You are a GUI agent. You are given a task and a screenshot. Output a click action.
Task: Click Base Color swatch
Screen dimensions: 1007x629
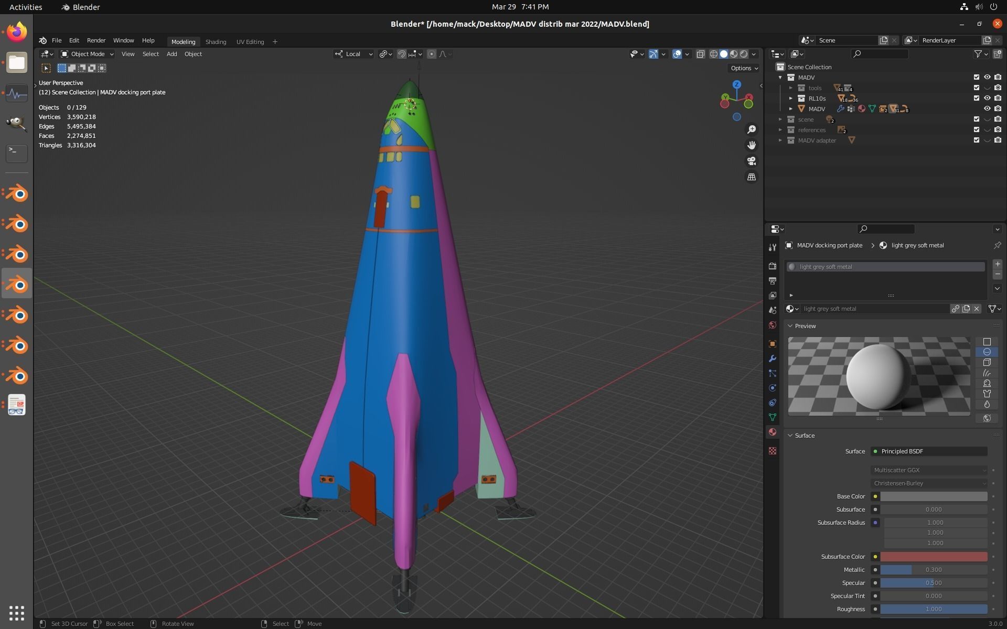[x=934, y=496]
